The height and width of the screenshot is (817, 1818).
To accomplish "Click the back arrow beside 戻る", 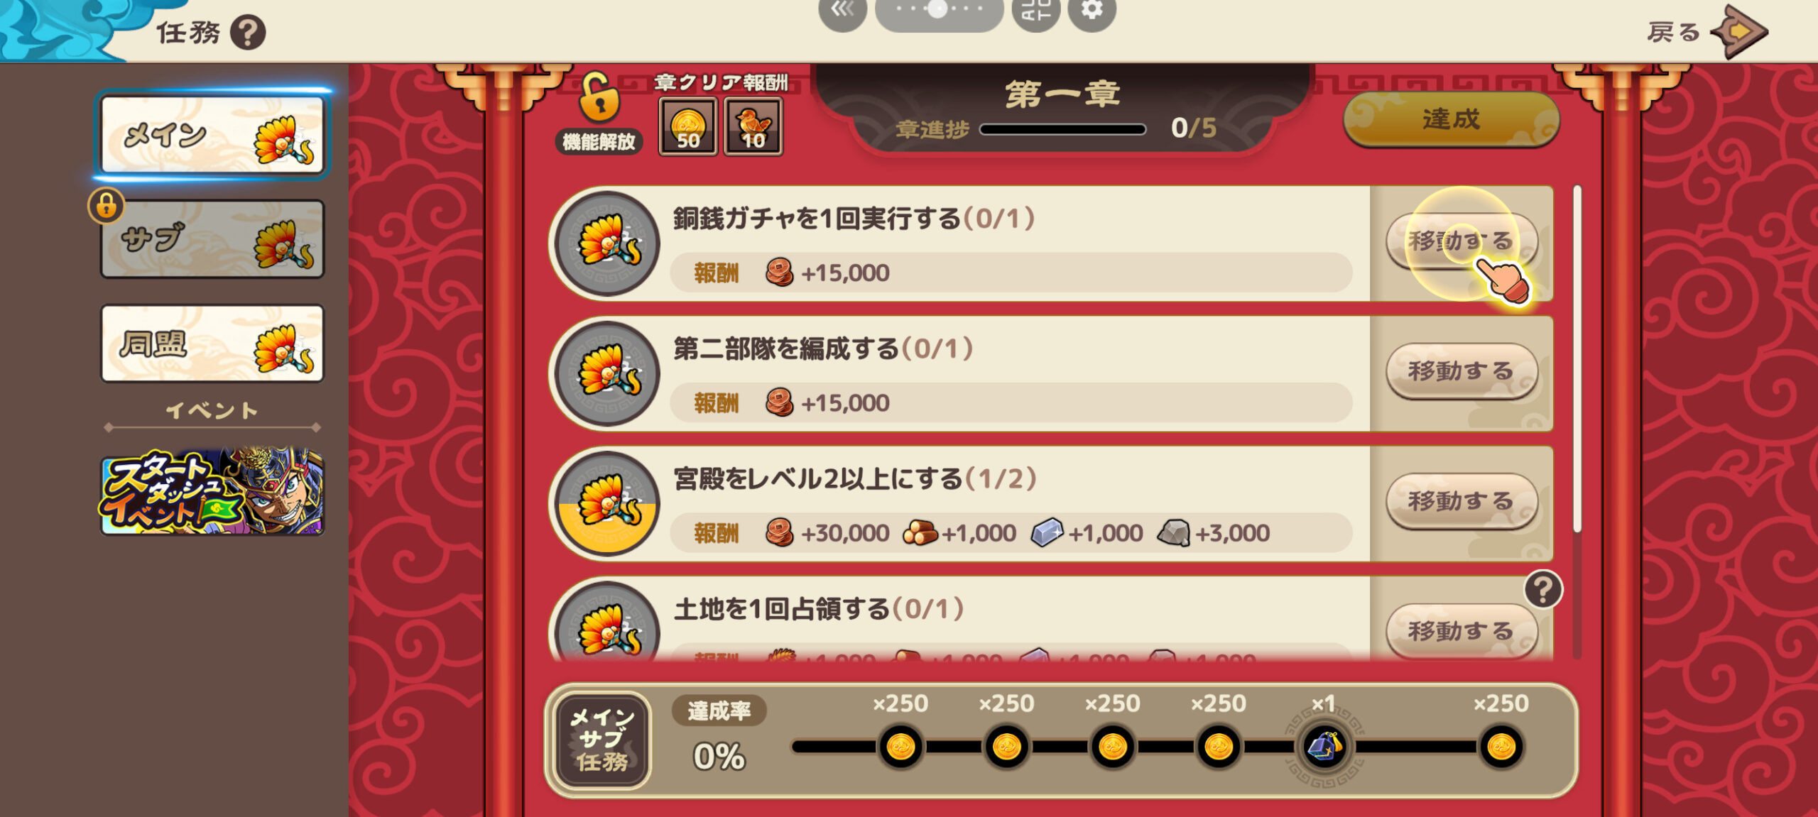I will tap(1739, 32).
